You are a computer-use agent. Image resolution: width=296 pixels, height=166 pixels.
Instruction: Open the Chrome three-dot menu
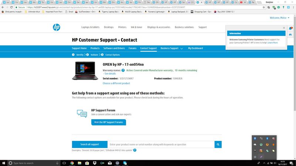tap(293, 7)
